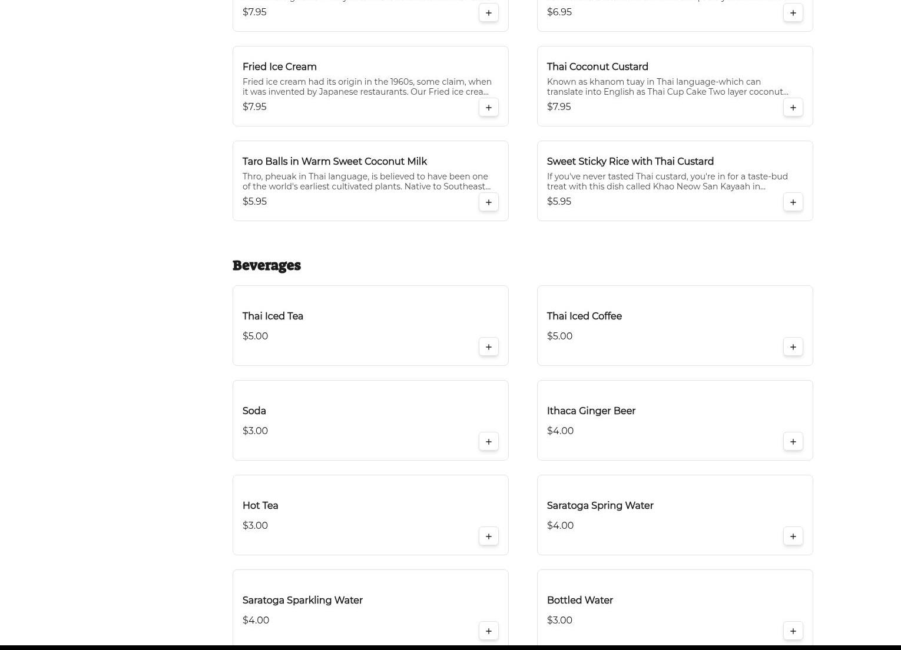Image resolution: width=901 pixels, height=650 pixels.
Task: Add Sweet Sticky Rice with Thai Custard
Action: point(793,202)
